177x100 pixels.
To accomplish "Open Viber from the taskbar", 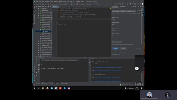I will click(69, 88).
